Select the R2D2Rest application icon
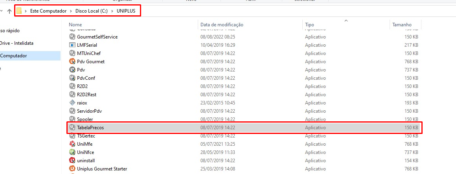Viewport: 456px width, 174px height. (72, 94)
